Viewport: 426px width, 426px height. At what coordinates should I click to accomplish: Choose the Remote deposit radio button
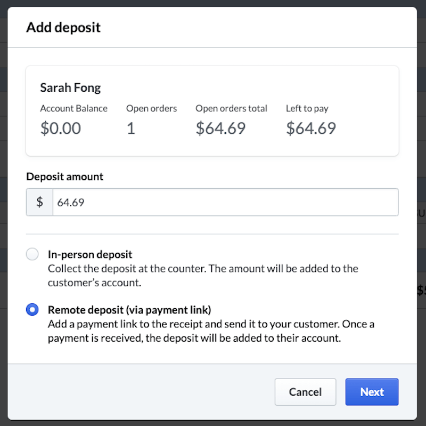(x=32, y=309)
